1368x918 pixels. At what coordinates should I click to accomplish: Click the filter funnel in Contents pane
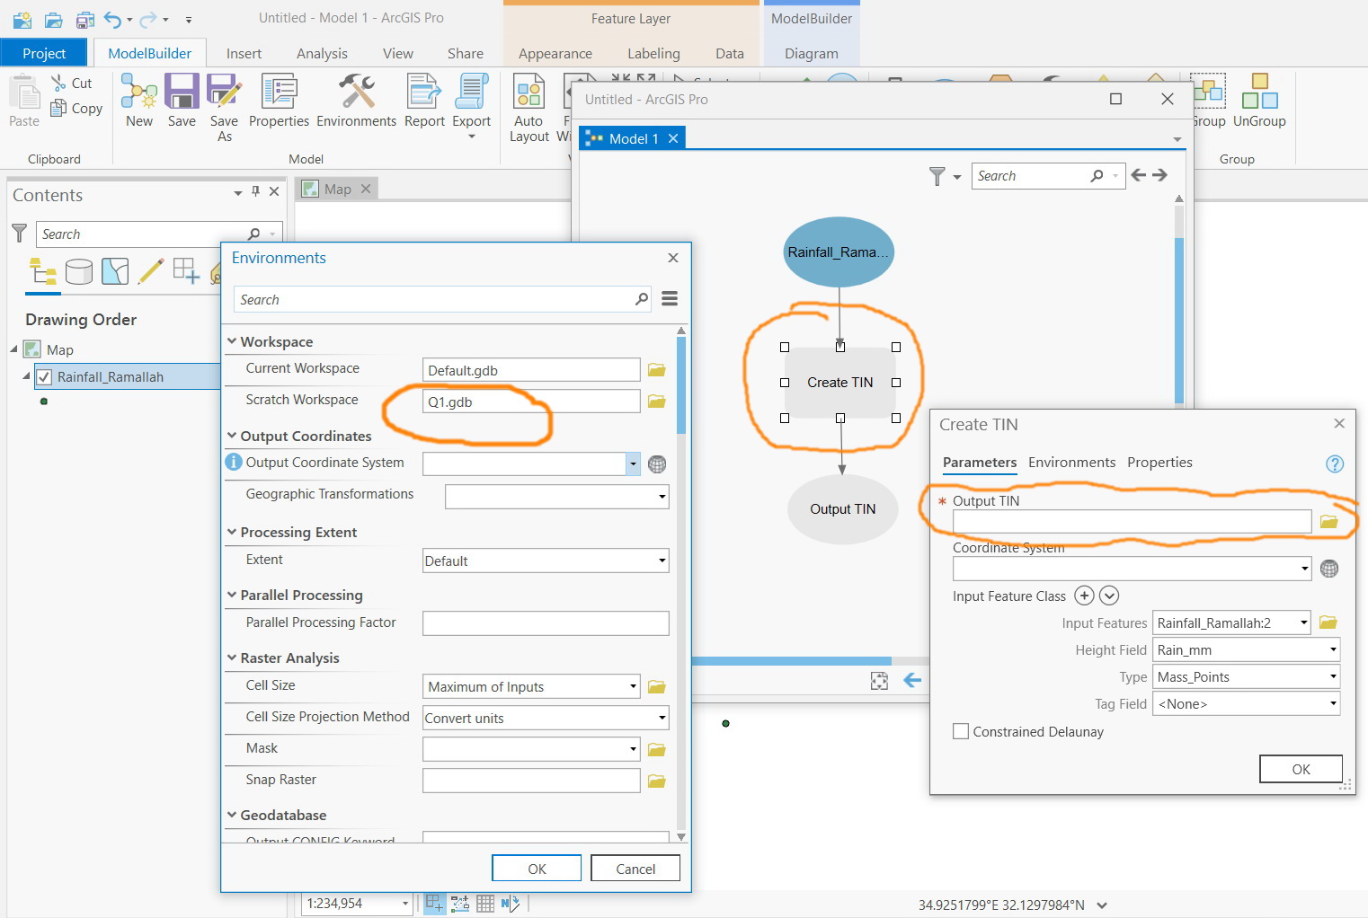pyautogui.click(x=19, y=234)
